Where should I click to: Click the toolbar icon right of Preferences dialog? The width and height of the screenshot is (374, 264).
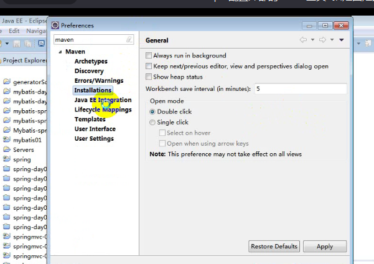click(x=368, y=43)
